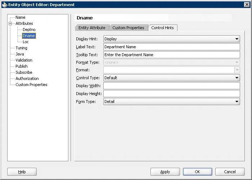This screenshot has width=252, height=180.
Task: Open the Display Hint dropdown
Action: [x=172, y=39]
